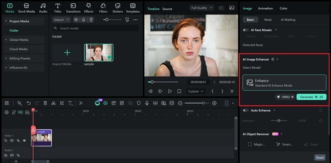The height and width of the screenshot is (163, 331).
Task: Open the Import dropdown
Action: (x=61, y=19)
